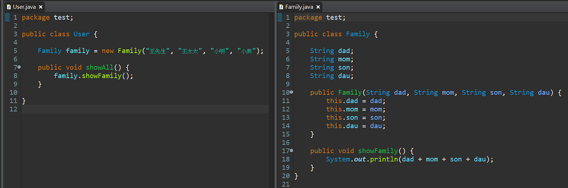The image size is (568, 188).
Task: Collapse the showFamily method fold marker at line 17
Action: coord(292,150)
